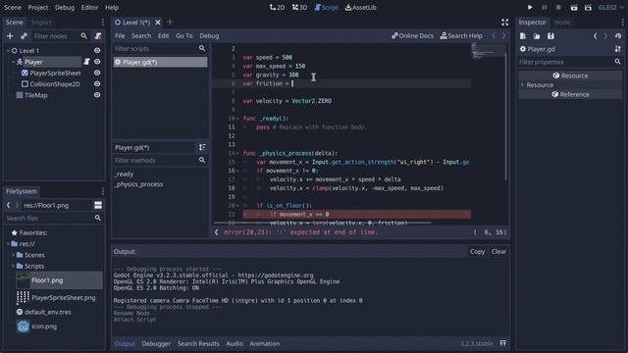Add a new node in Scene dock

(x=10, y=36)
